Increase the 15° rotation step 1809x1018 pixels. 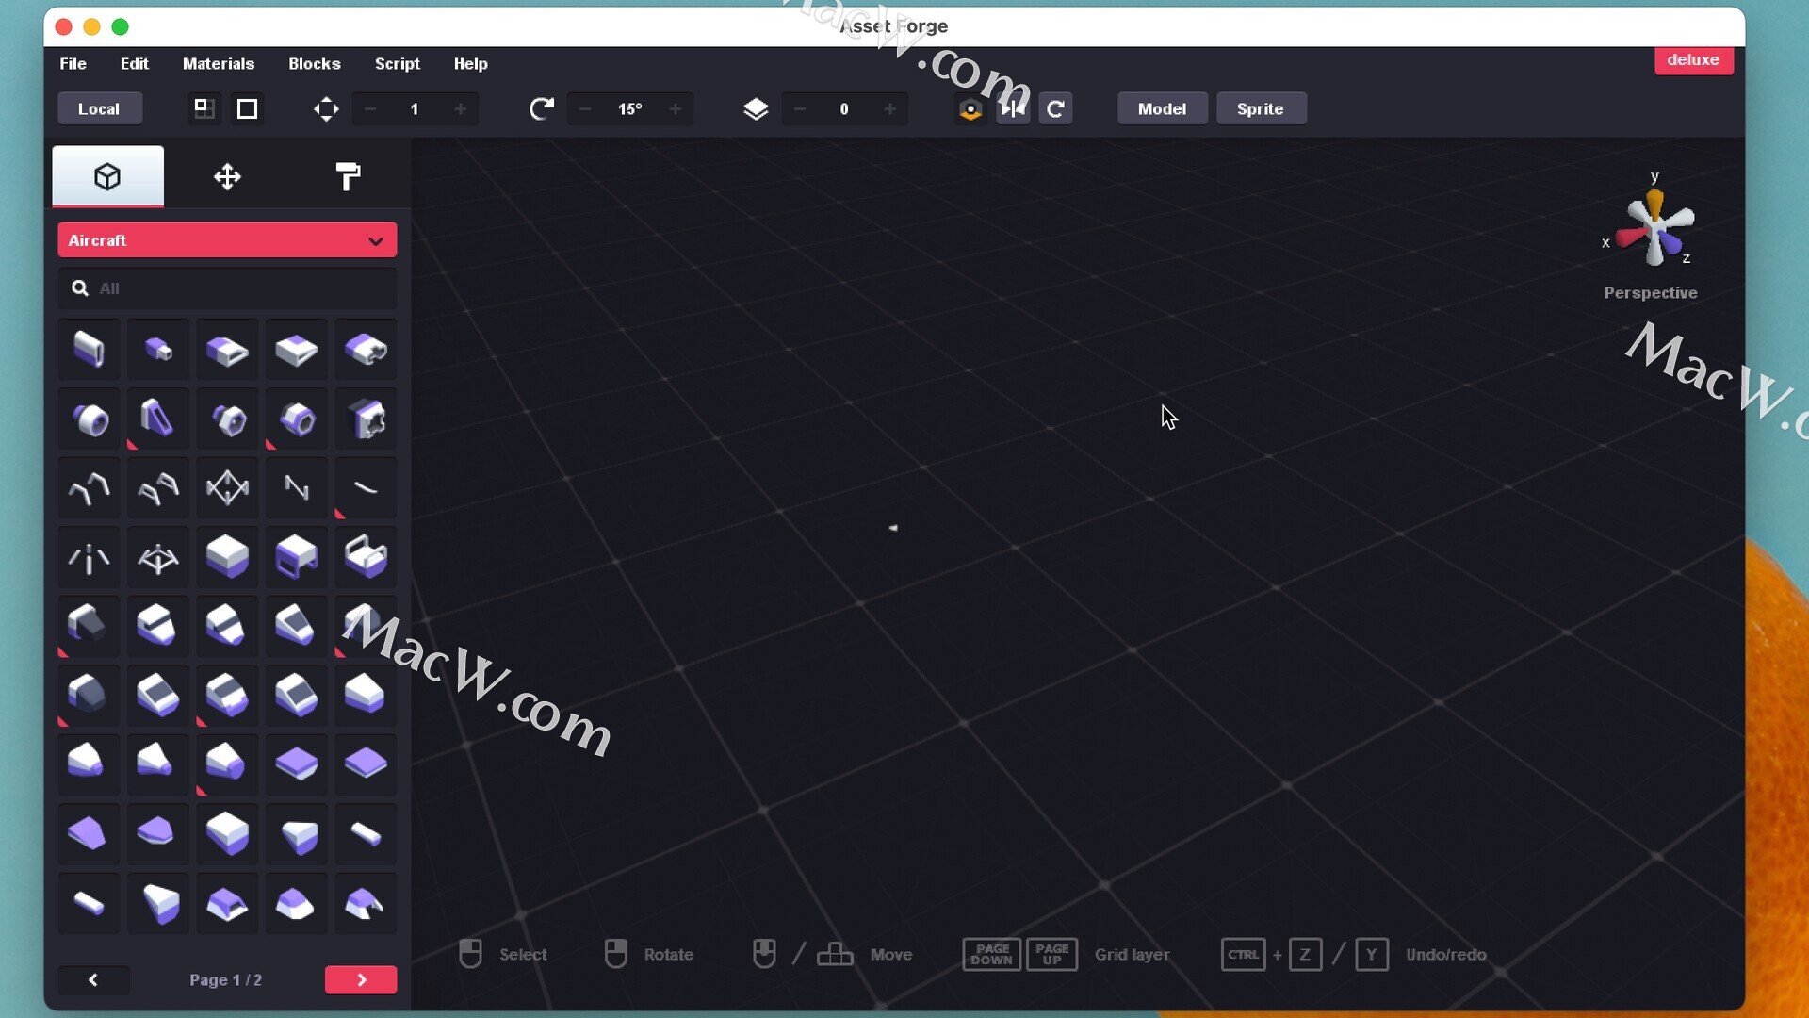click(x=676, y=109)
